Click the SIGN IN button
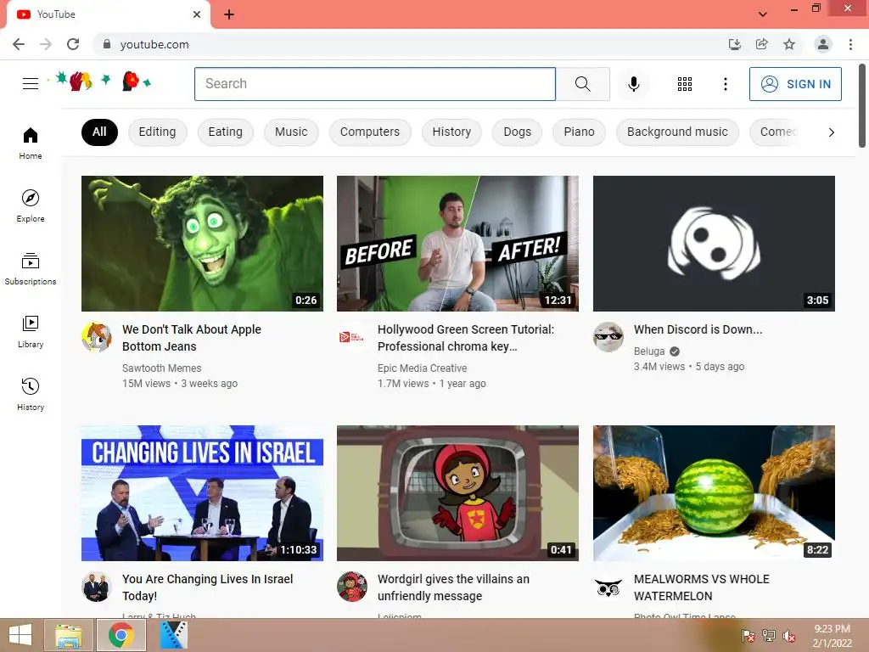Screen dimensions: 869x652 (x=795, y=84)
